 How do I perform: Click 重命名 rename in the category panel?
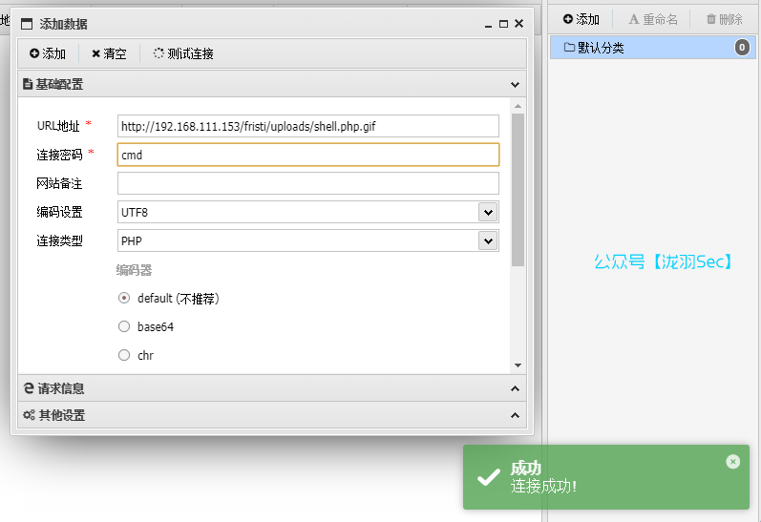click(653, 19)
